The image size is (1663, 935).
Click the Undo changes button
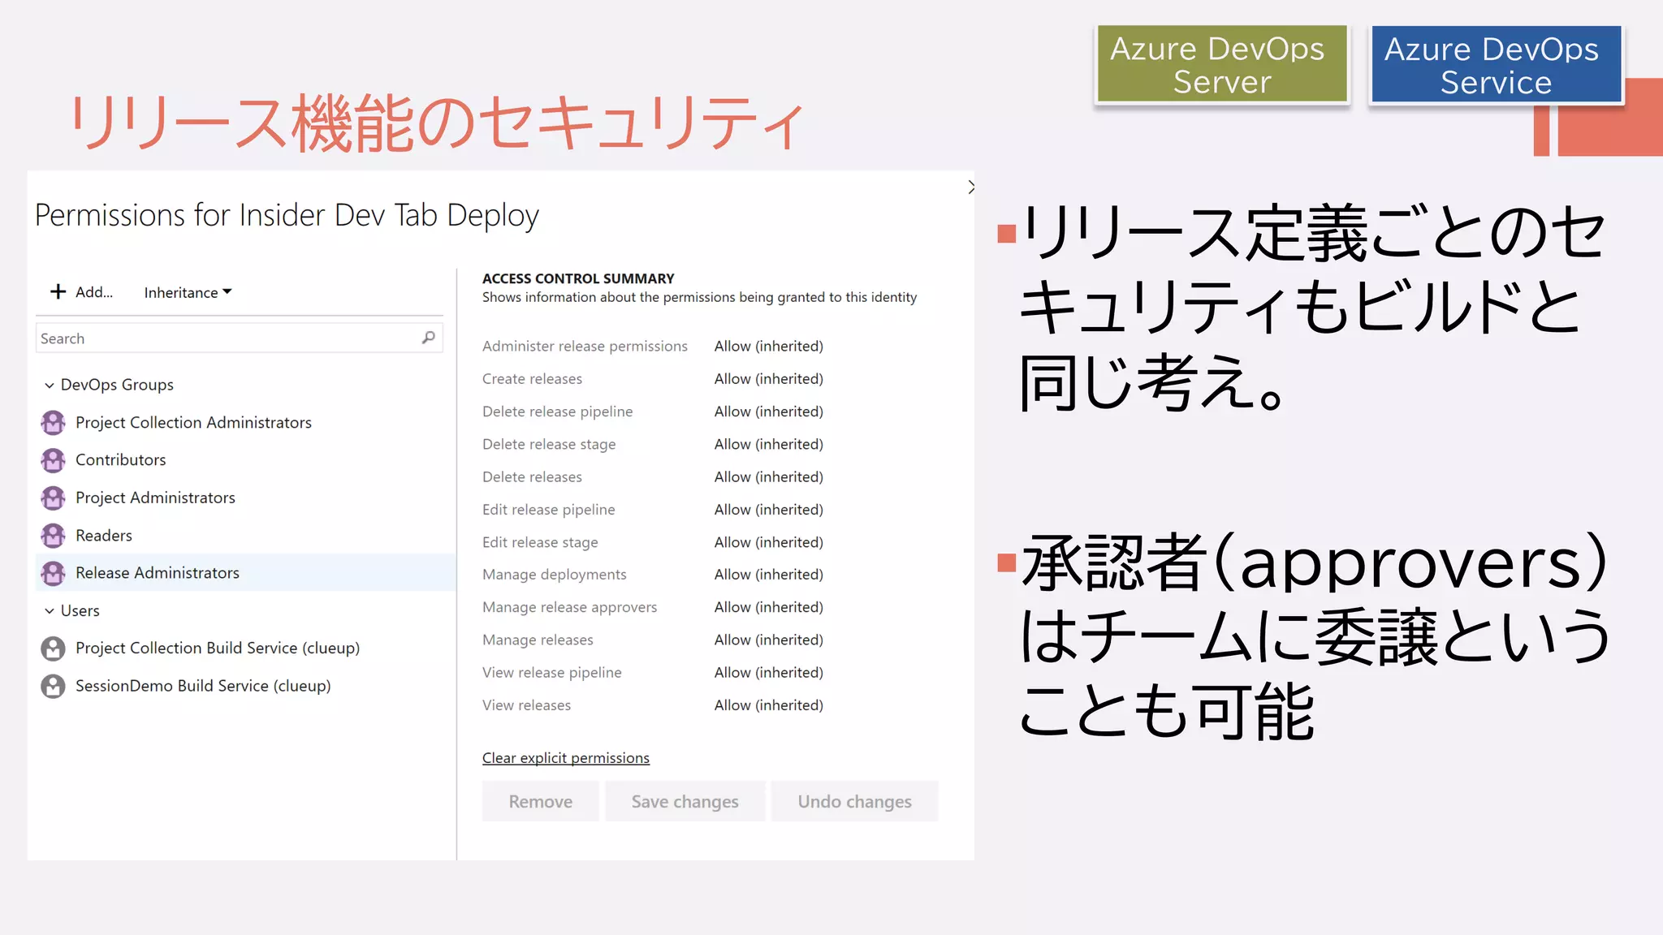click(x=854, y=801)
